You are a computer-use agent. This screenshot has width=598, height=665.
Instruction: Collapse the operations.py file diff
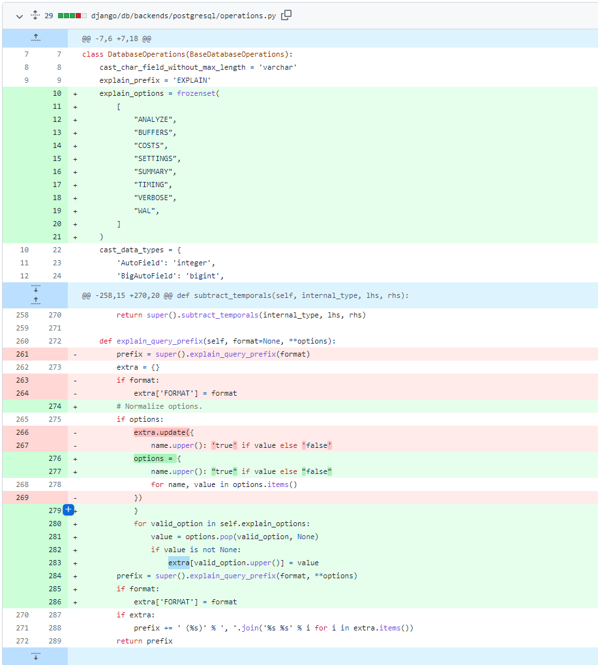point(19,16)
